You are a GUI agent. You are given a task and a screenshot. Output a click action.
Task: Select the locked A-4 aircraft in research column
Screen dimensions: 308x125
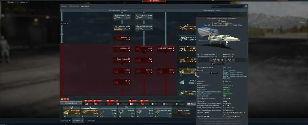point(144,49)
